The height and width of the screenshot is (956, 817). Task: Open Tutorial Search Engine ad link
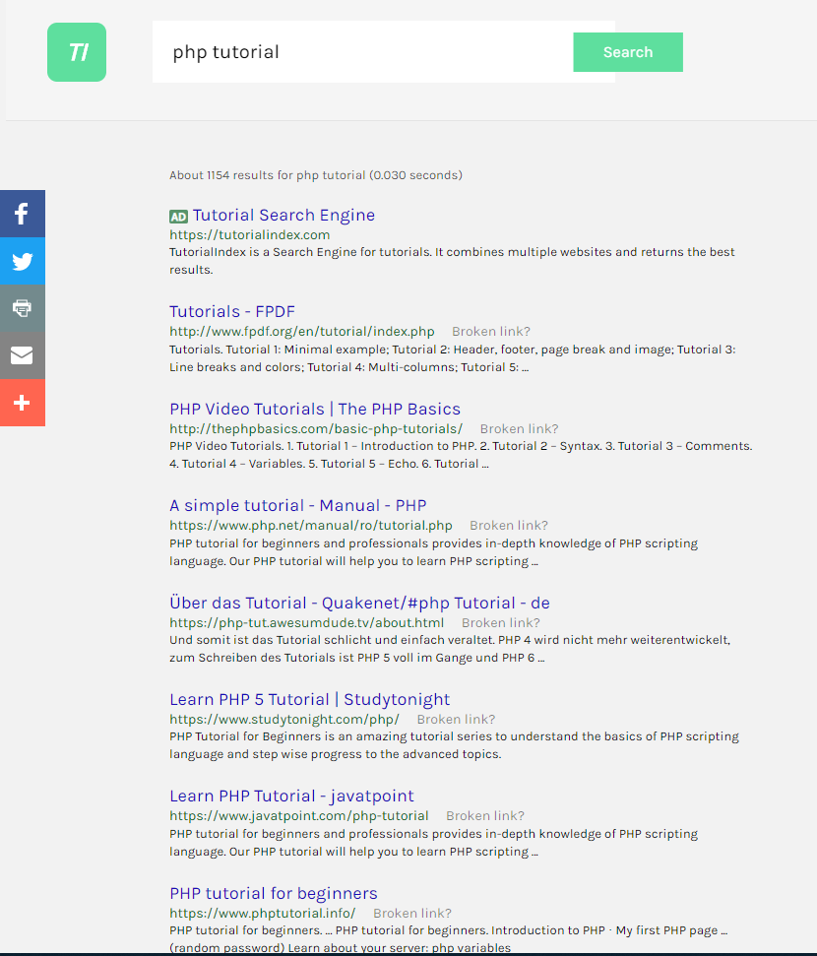coord(283,216)
